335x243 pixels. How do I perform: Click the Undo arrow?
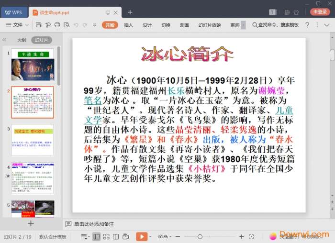(76, 25)
